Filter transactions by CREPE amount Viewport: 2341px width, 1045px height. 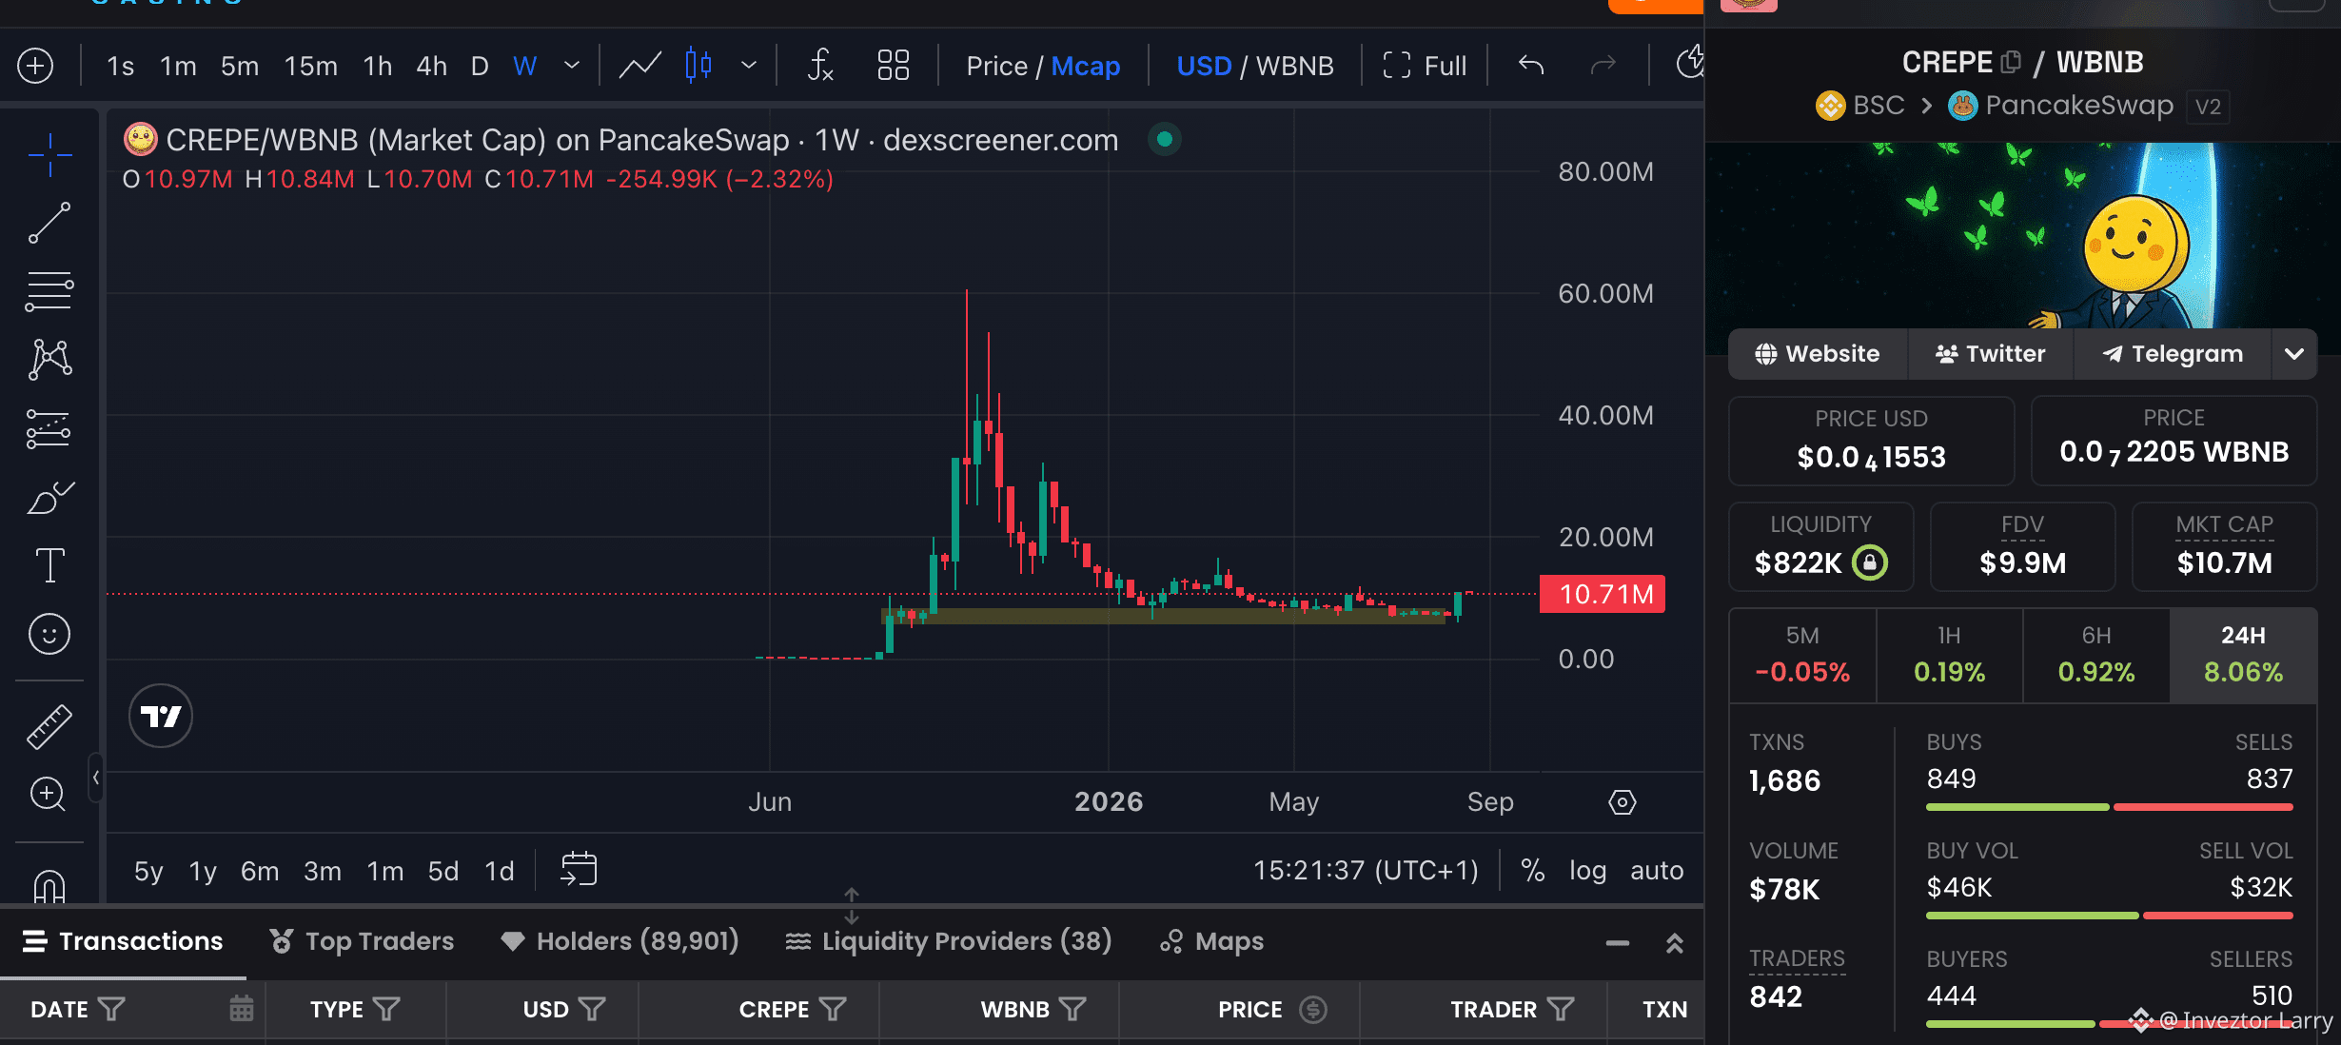tap(833, 1009)
